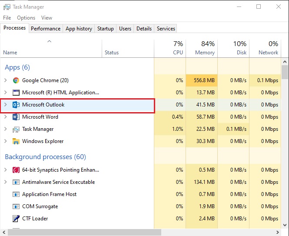Expand the Microsoft HTML Application entry
Image resolution: width=289 pixels, height=236 pixels.
pos(6,93)
